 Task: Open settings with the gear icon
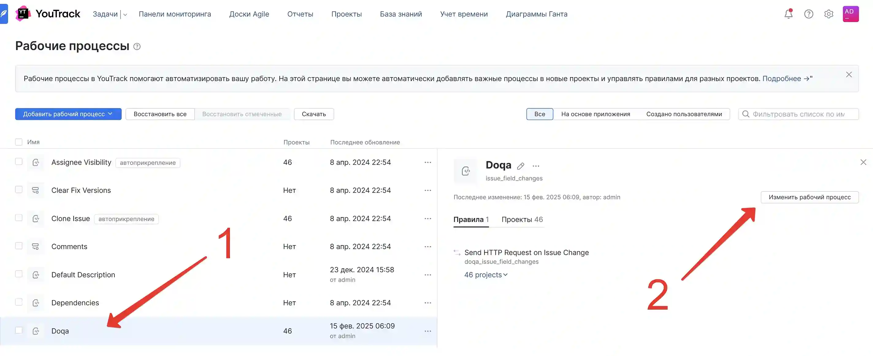(829, 14)
